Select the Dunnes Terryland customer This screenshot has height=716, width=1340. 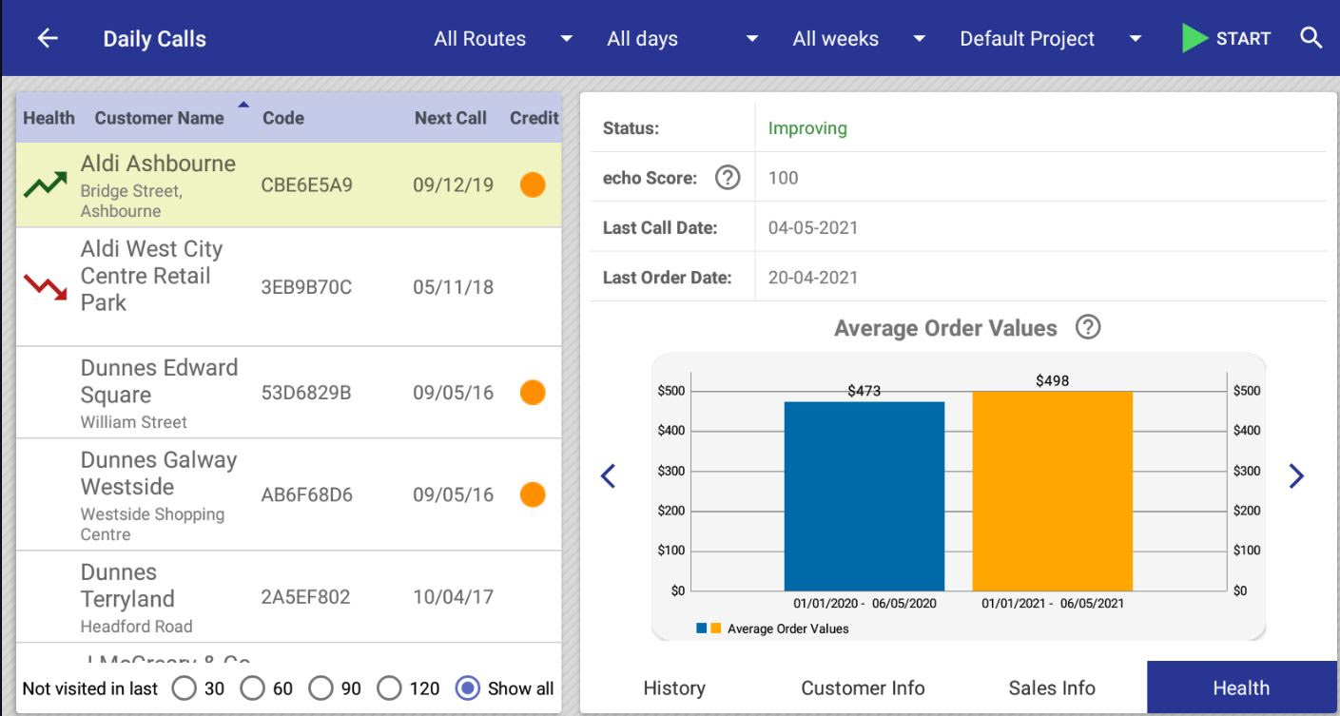coord(290,597)
